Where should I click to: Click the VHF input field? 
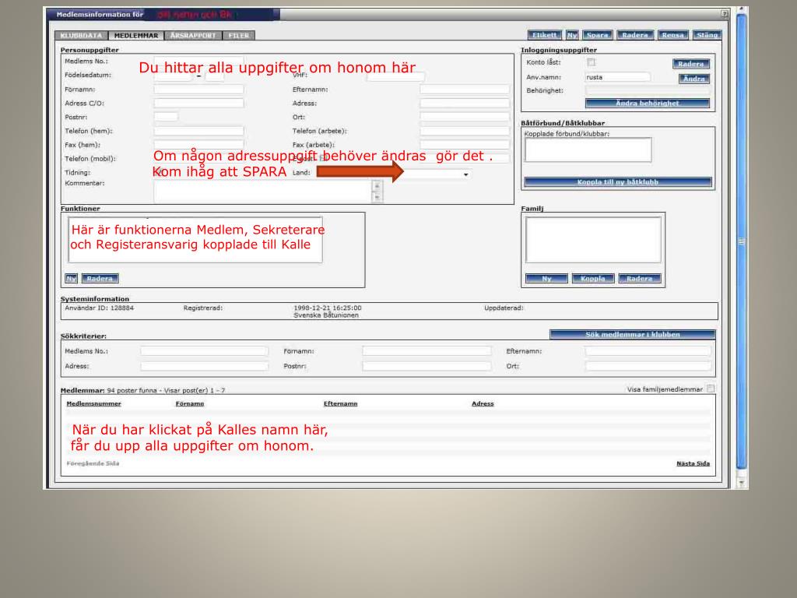point(395,77)
